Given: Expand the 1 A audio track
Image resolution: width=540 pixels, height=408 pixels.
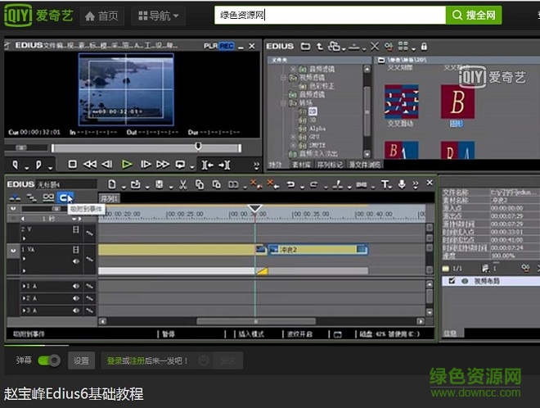Looking at the screenshot, I should point(25,286).
